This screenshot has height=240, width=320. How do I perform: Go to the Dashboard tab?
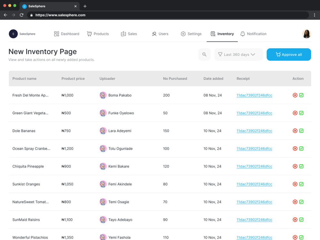point(67,34)
